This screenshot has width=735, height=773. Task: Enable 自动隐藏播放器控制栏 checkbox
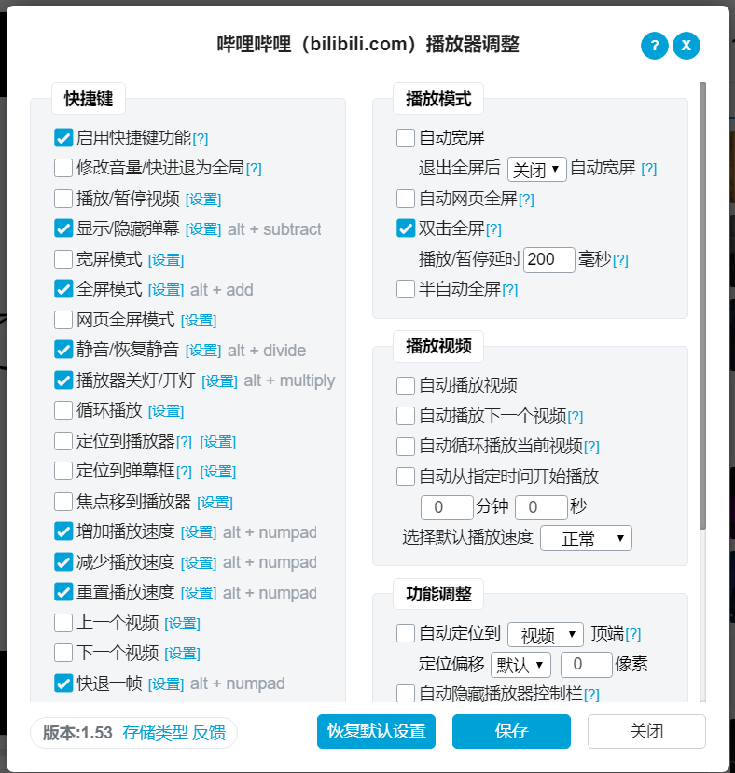click(x=406, y=693)
